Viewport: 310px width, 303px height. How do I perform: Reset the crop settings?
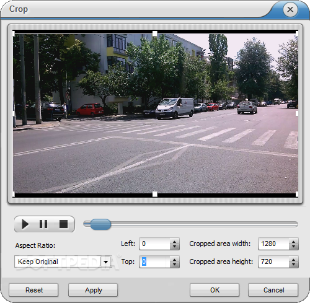33,290
